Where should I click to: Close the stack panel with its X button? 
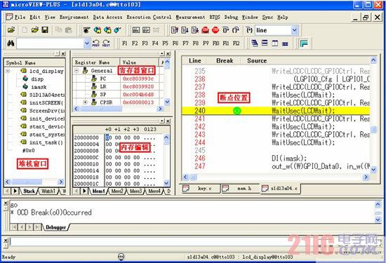point(63,53)
